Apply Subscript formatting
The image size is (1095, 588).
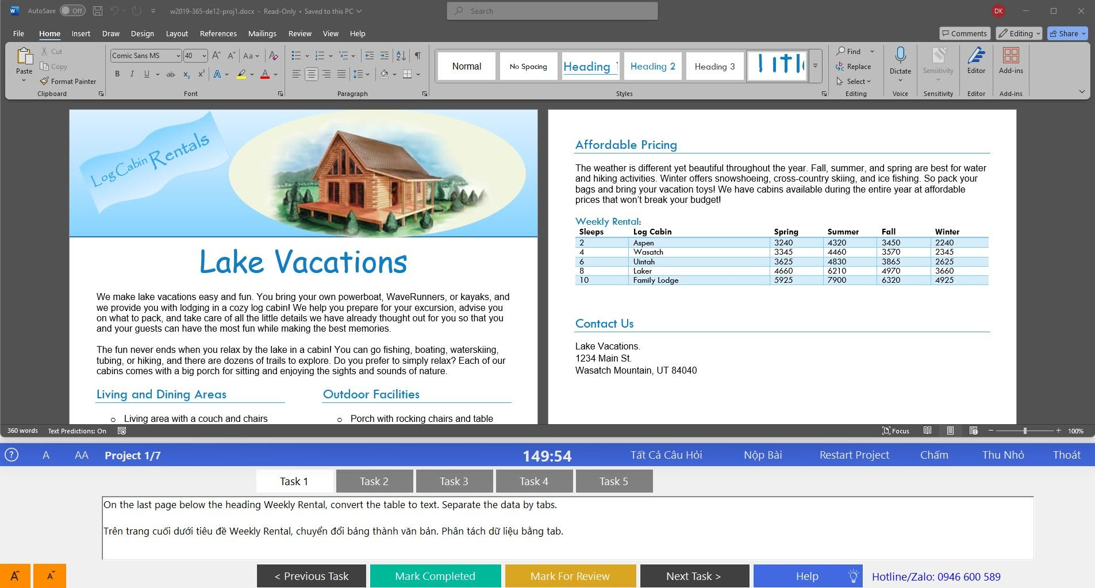click(x=186, y=74)
